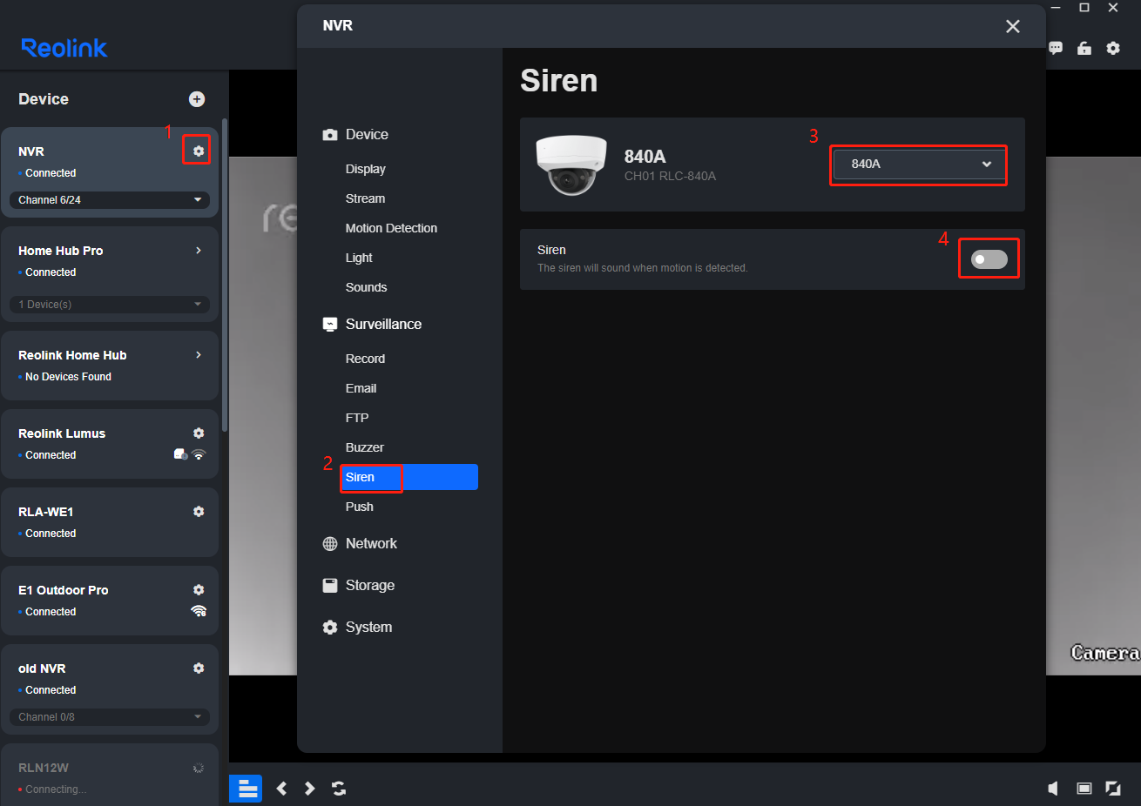
Task: Open Reolink Lumus settings gear
Action: (199, 433)
